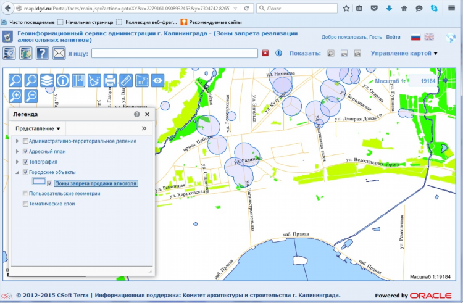The image size is (463, 303).
Task: Reload the page
Action: coord(246,8)
